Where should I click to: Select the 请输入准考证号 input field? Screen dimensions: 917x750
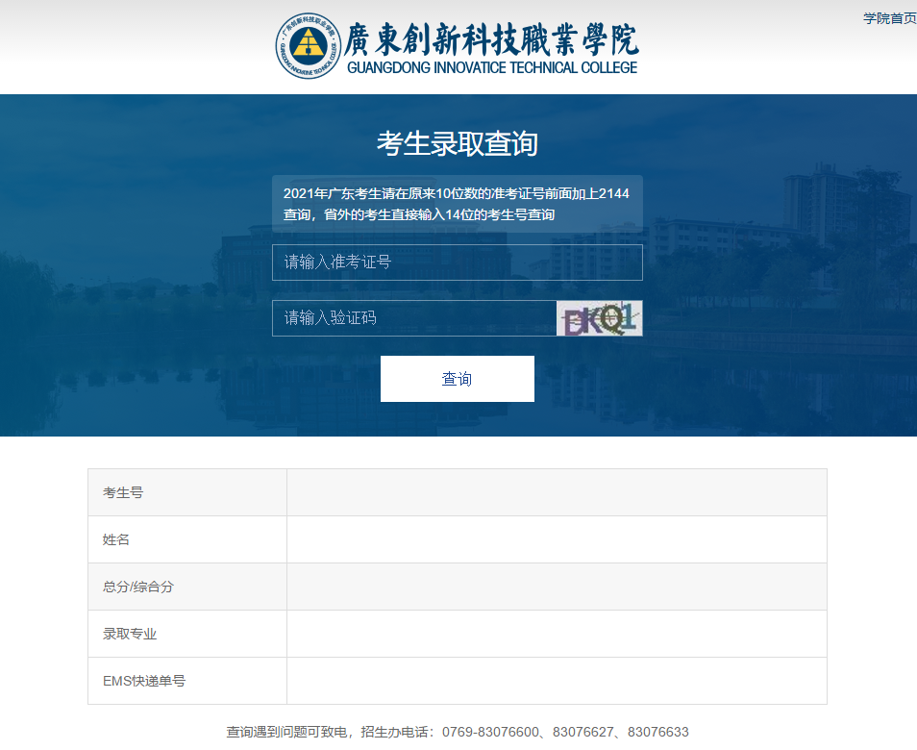pyautogui.click(x=457, y=262)
